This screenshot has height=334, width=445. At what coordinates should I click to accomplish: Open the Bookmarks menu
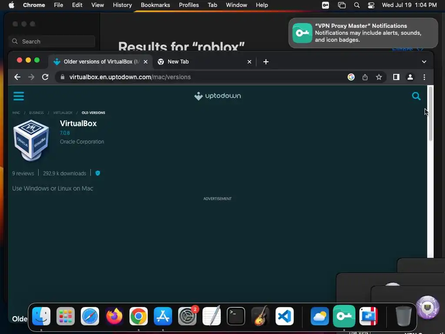(156, 5)
